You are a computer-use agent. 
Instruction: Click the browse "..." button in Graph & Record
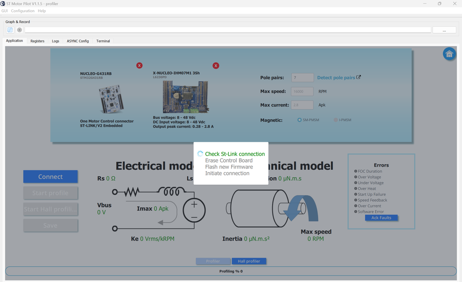pyautogui.click(x=444, y=30)
